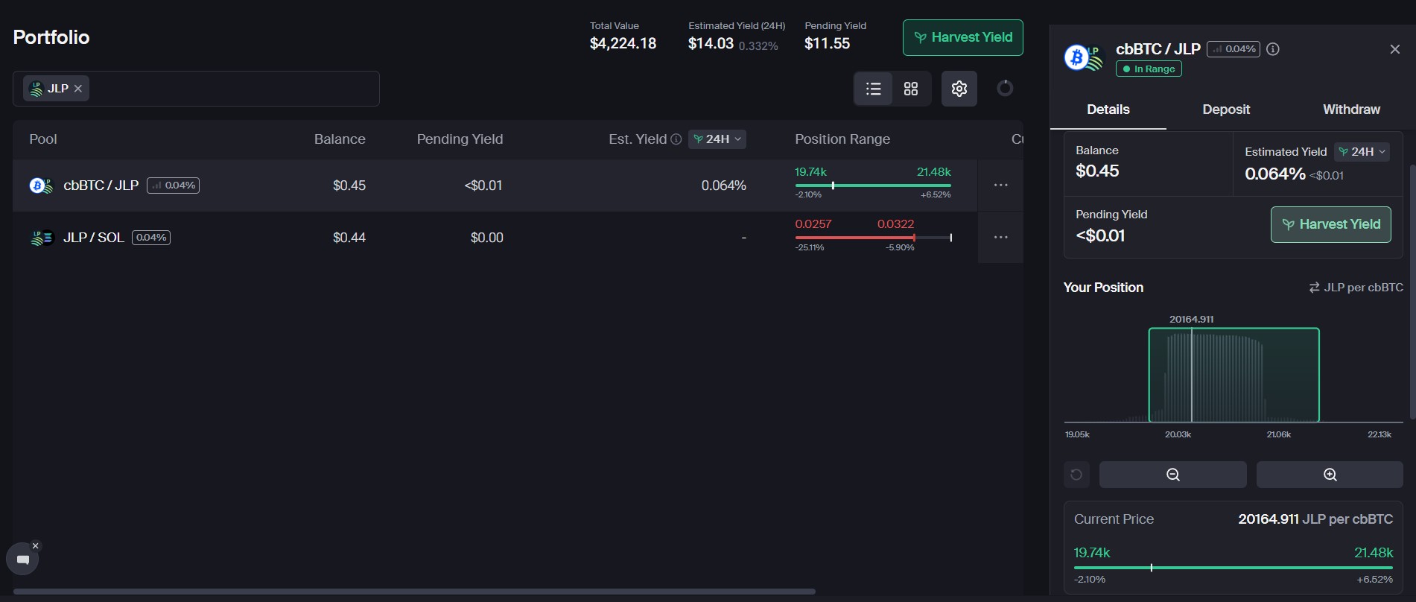
Task: Open portfolio settings gear
Action: [959, 89]
